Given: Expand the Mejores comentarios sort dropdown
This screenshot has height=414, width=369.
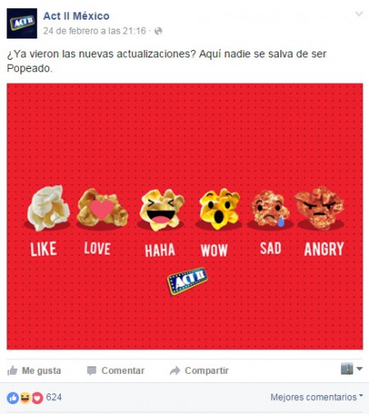Looking at the screenshot, I should coord(317,397).
